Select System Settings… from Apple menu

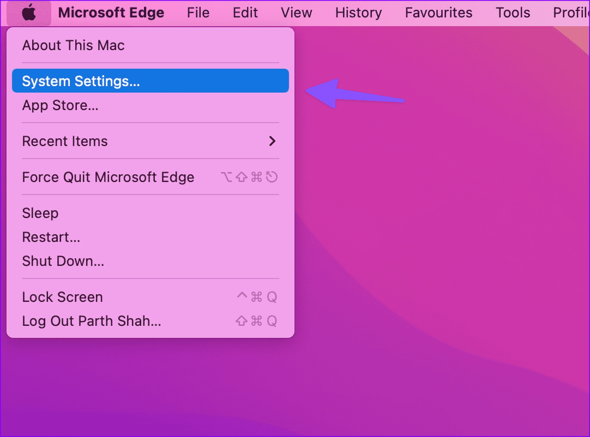150,81
